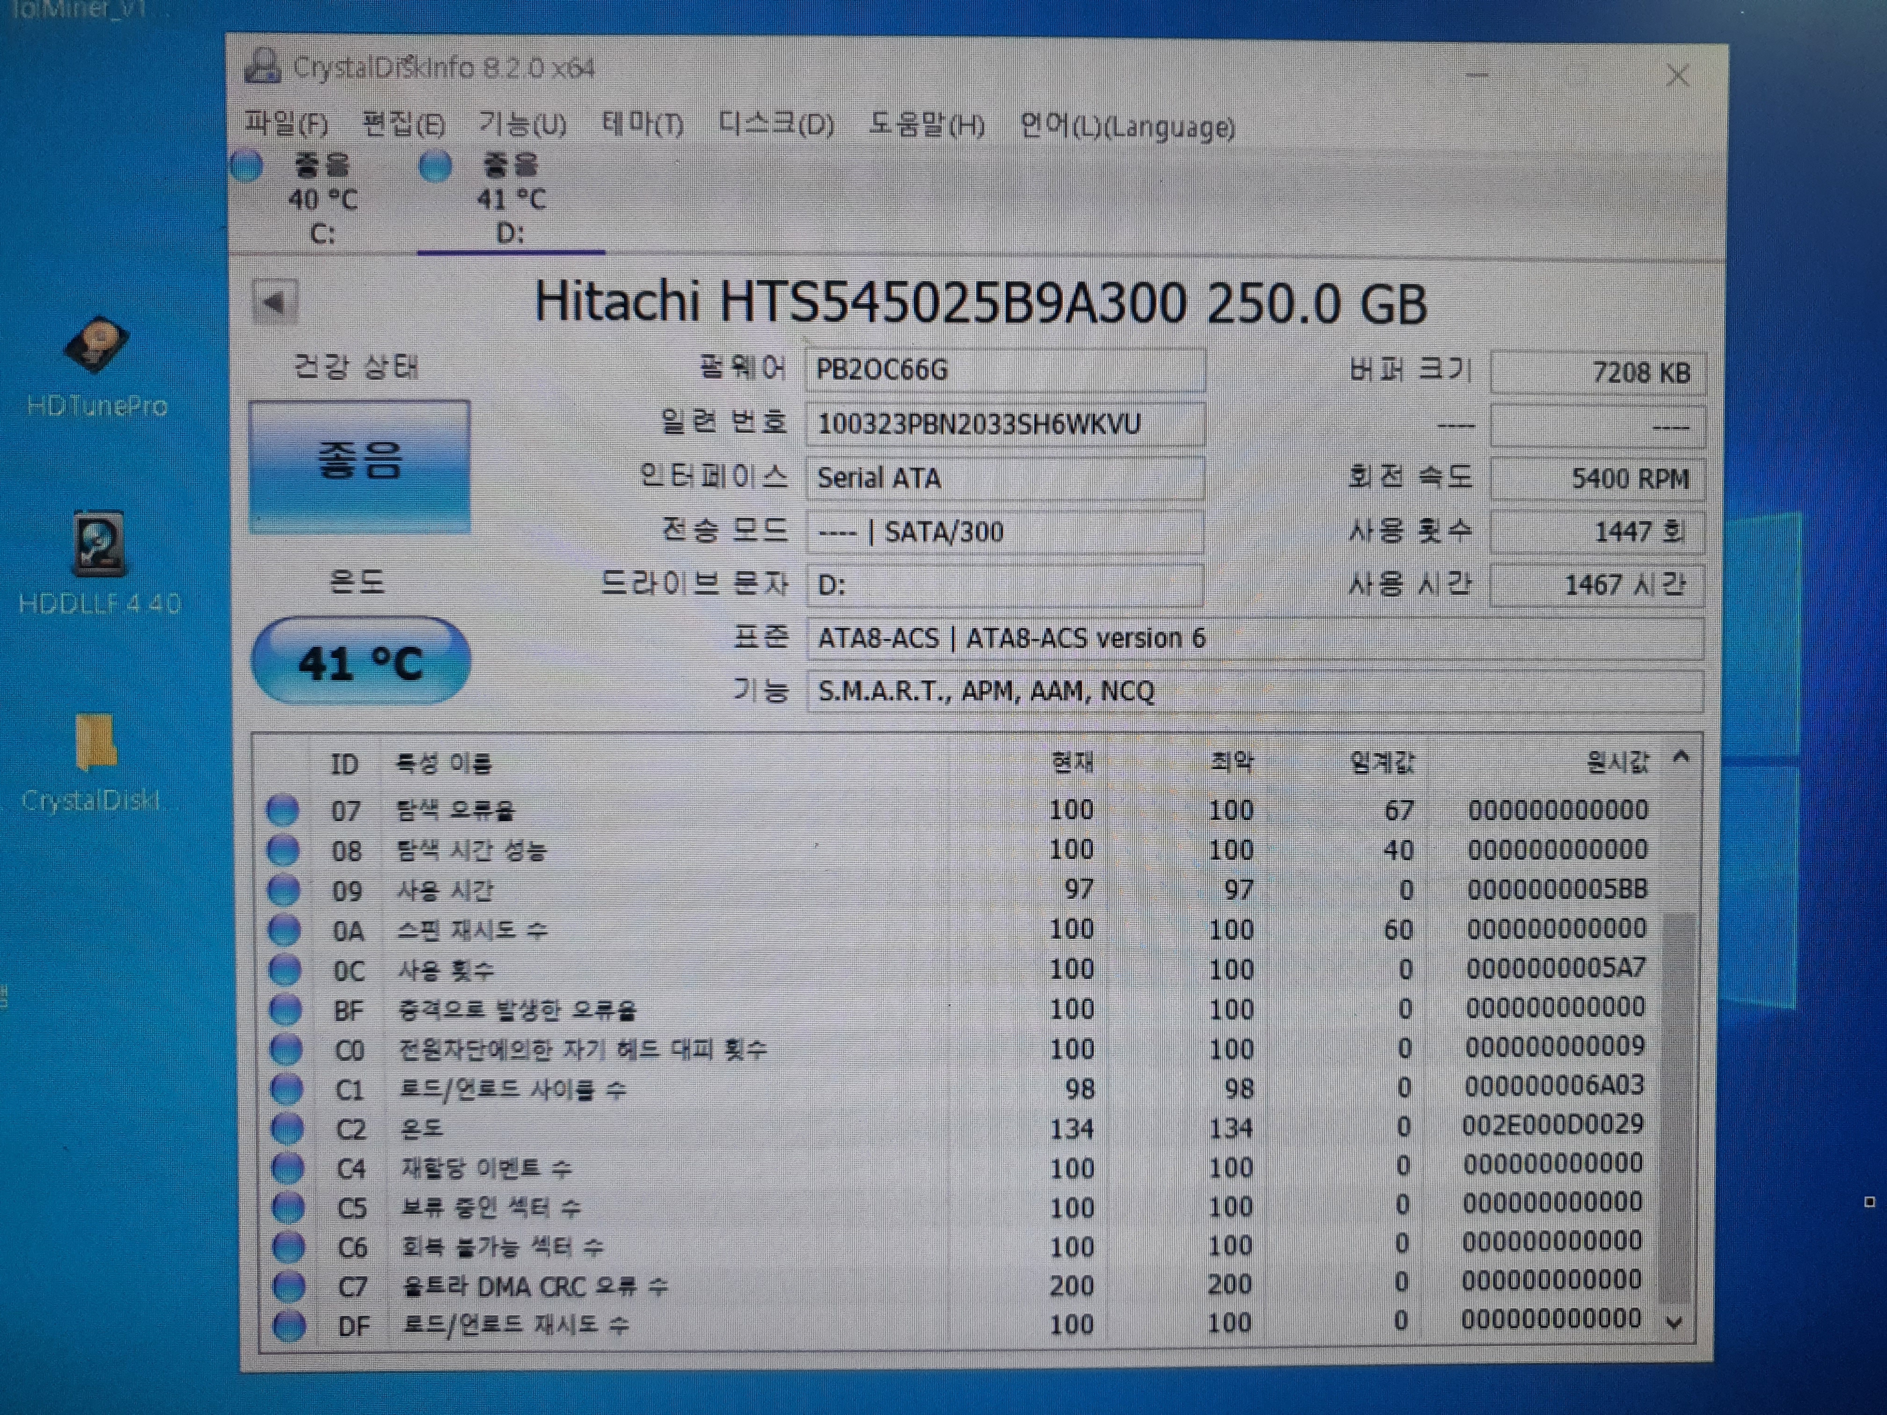Click the status circle for attribute 0C
Viewport: 1887px width, 1415px height.
[x=285, y=970]
